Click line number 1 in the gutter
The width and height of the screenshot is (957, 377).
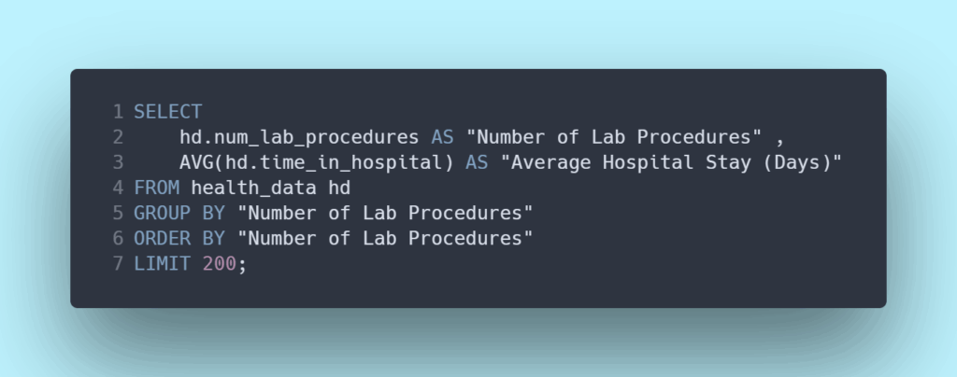coord(118,112)
